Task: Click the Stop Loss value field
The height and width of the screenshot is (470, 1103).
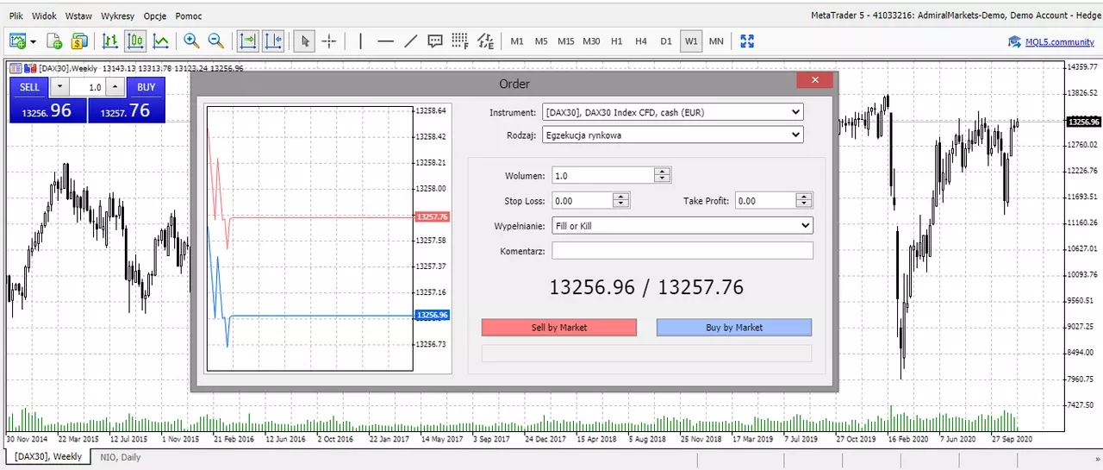Action: pos(582,201)
